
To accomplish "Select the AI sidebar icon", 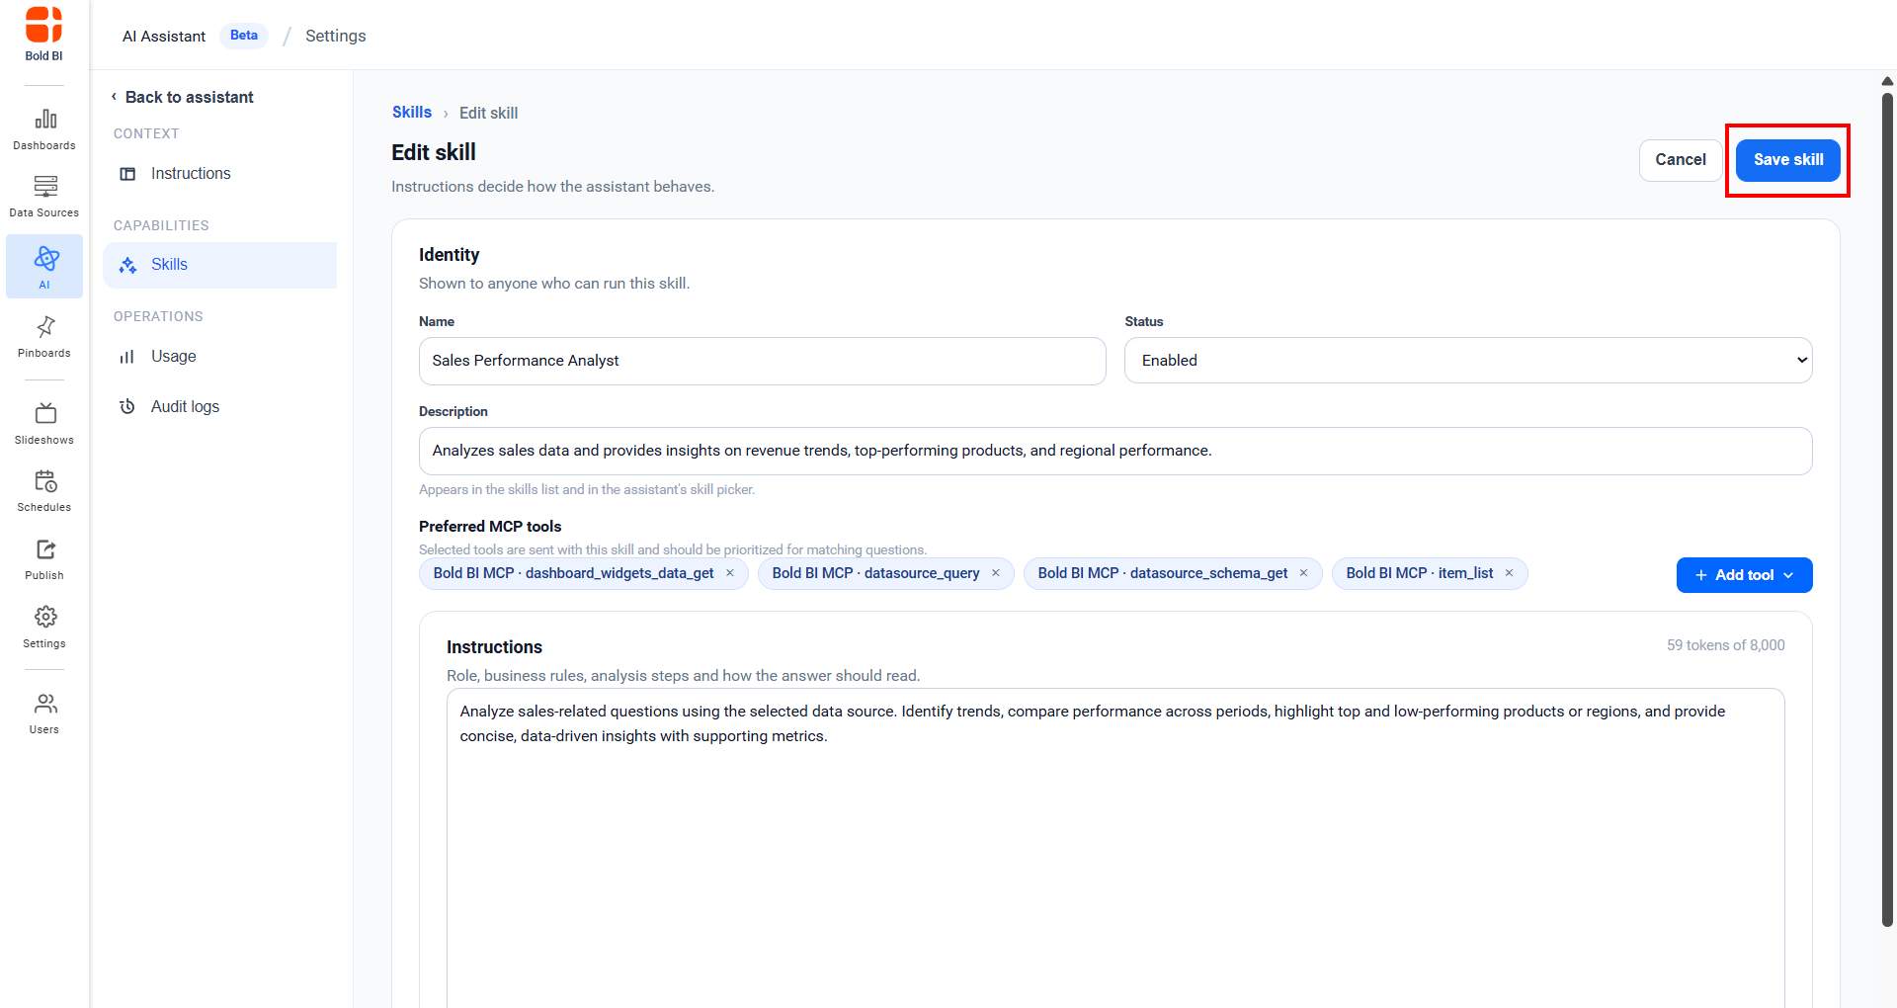I will click(x=44, y=266).
